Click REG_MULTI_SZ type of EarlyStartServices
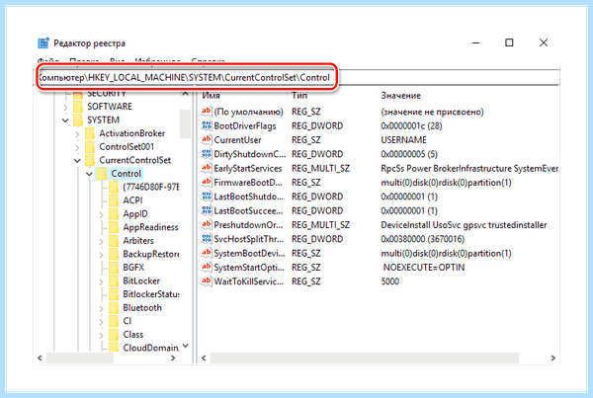Image resolution: width=593 pixels, height=398 pixels. pyautogui.click(x=320, y=168)
